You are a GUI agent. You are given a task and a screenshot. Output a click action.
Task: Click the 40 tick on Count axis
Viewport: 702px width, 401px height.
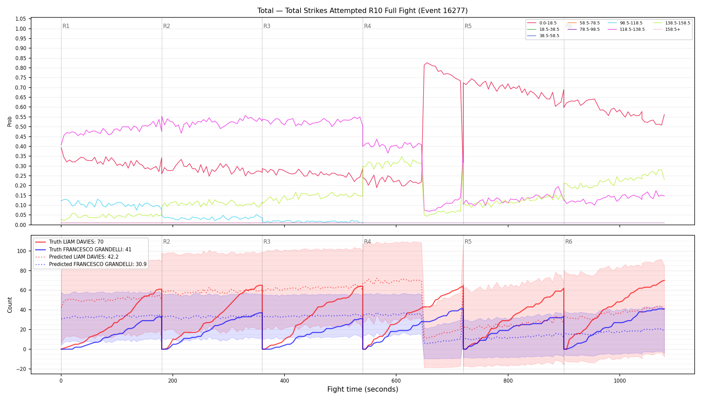pos(24,310)
